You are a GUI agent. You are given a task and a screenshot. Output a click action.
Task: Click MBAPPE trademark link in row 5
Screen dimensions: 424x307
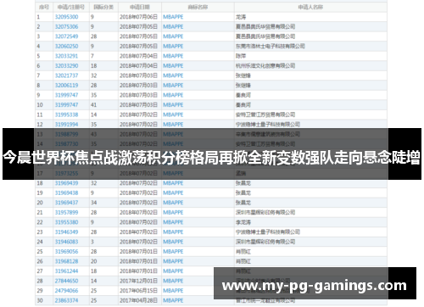pyautogui.click(x=173, y=56)
